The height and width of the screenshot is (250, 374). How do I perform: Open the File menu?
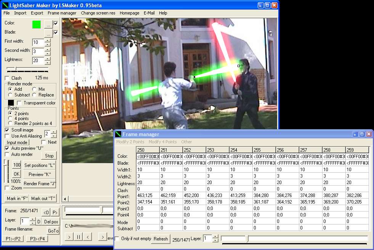6,13
